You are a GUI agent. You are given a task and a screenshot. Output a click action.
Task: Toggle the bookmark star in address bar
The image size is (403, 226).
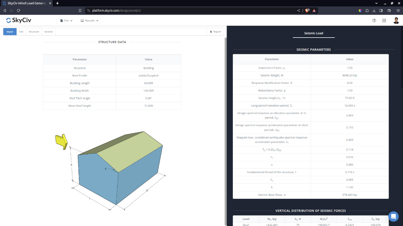point(80,10)
